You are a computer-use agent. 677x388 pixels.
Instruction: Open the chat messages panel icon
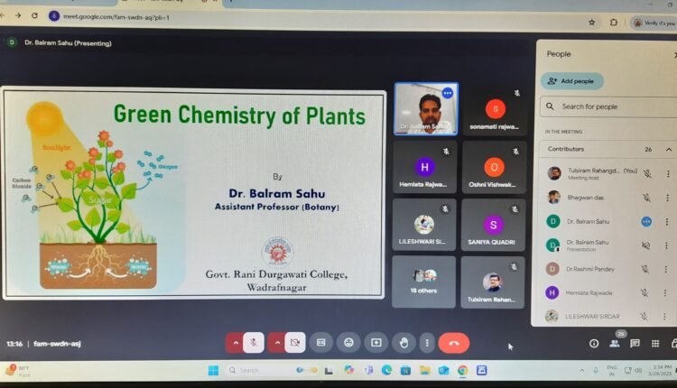click(x=635, y=343)
